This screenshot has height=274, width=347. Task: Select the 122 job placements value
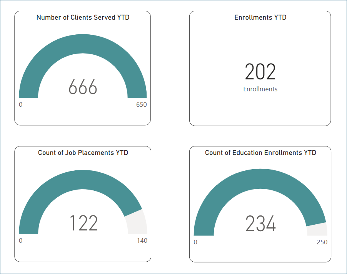coord(83,223)
